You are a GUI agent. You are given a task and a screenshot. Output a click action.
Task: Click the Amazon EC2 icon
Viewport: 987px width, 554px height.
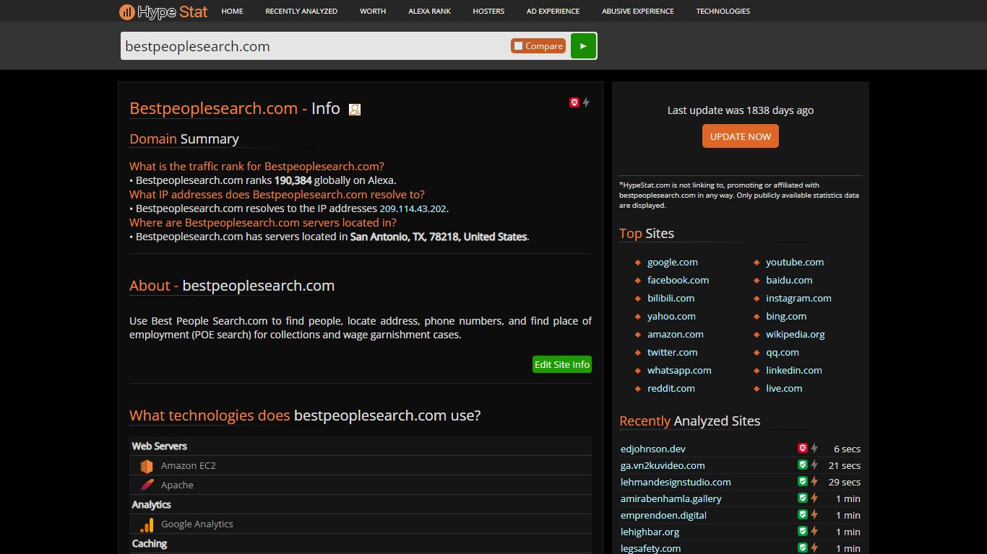pyautogui.click(x=147, y=466)
